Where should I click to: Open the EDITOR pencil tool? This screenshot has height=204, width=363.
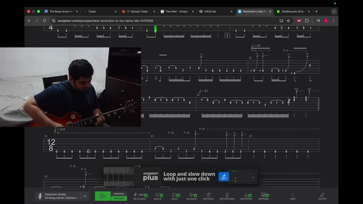coord(322,196)
